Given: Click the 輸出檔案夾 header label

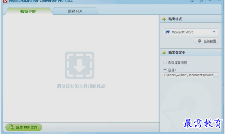Looking at the screenshot, I should click(177, 53).
